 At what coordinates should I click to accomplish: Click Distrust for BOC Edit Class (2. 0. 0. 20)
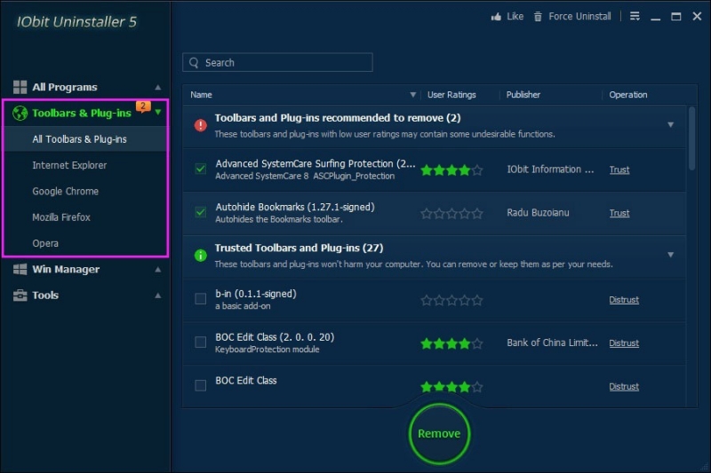(x=624, y=343)
